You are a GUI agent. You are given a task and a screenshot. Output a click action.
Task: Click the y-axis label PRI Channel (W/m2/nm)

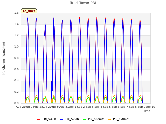[x=4, y=59]
